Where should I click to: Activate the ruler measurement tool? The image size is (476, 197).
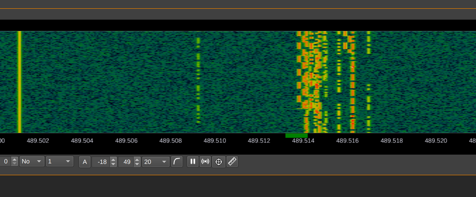pos(232,162)
